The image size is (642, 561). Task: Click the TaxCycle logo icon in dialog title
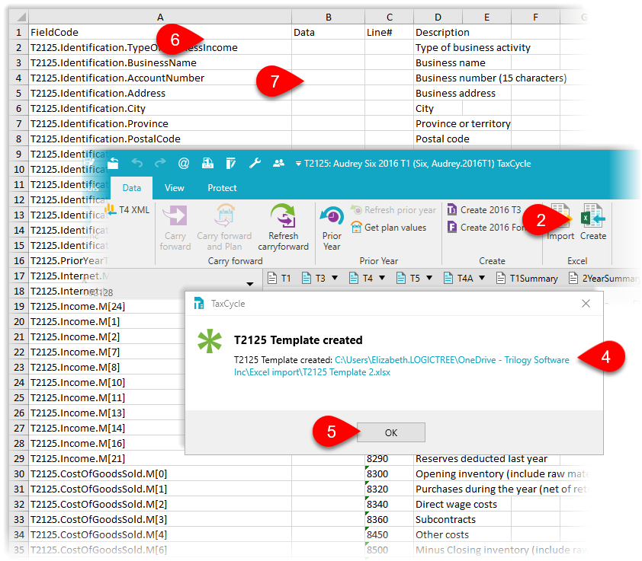pos(199,304)
